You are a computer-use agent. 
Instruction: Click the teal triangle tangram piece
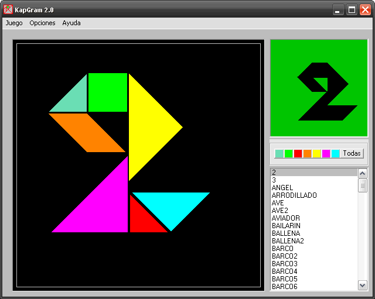pyautogui.click(x=74, y=99)
